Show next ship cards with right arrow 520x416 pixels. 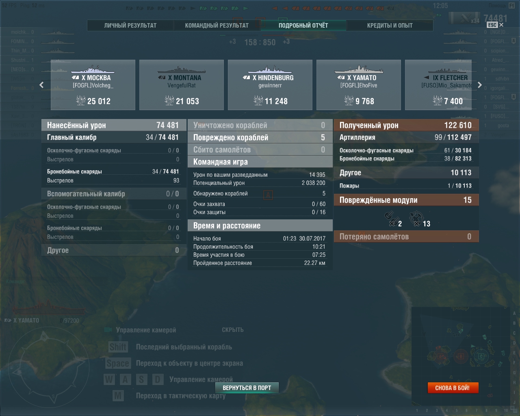tap(480, 85)
